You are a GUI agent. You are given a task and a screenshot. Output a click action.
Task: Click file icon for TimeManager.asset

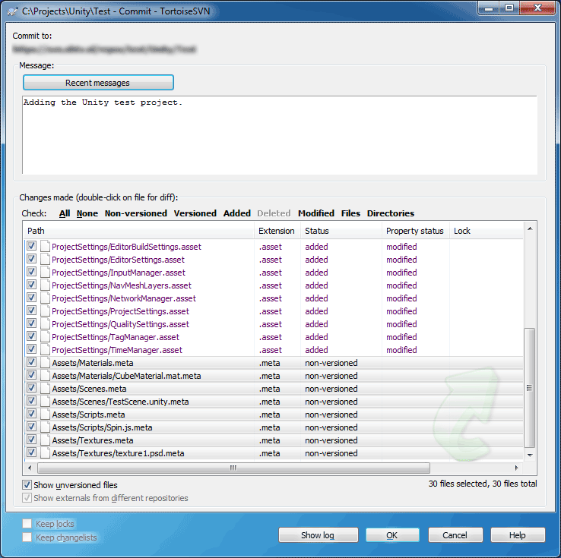pyautogui.click(x=45, y=349)
